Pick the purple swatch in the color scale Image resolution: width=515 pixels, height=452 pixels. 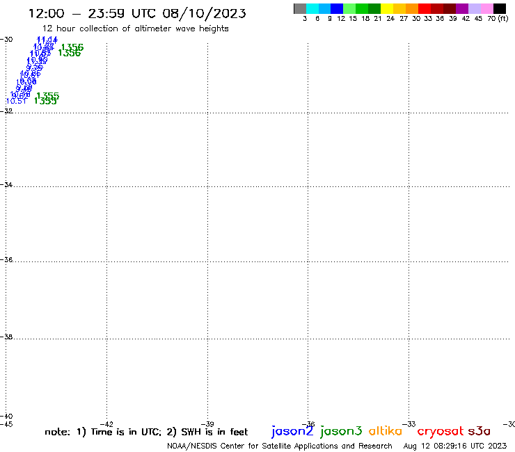462,8
